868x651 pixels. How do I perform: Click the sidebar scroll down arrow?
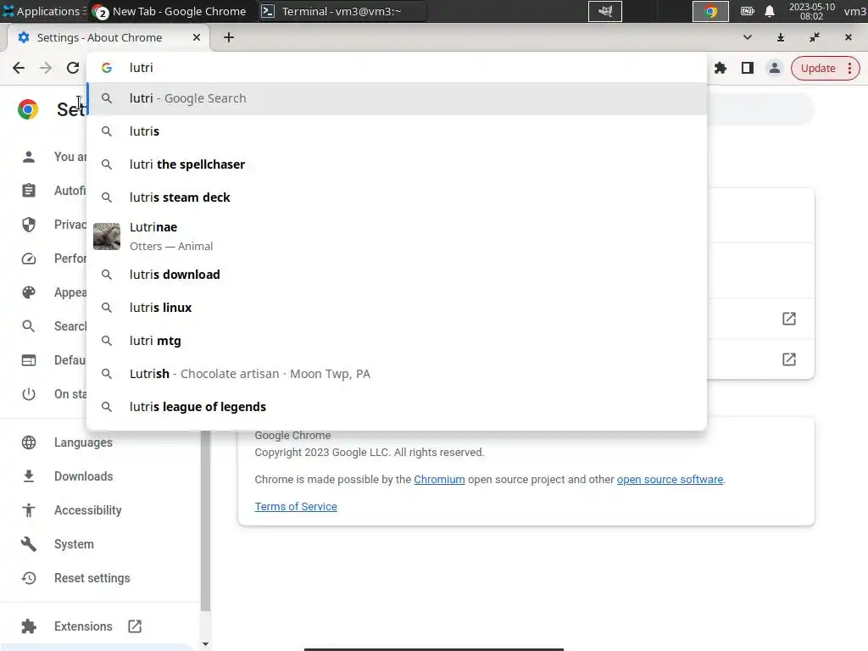coord(205,644)
